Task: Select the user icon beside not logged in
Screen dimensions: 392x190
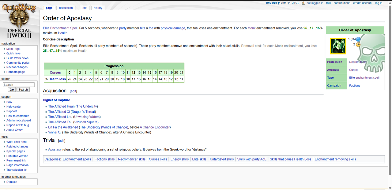Action: (x=303, y=3)
